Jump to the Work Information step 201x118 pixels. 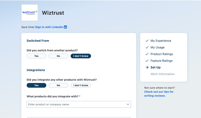[x=162, y=74]
